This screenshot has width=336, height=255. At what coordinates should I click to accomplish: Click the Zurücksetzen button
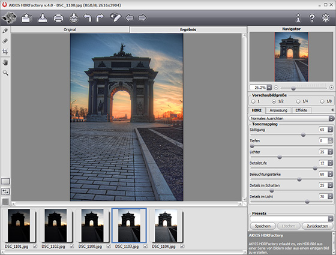click(x=317, y=226)
